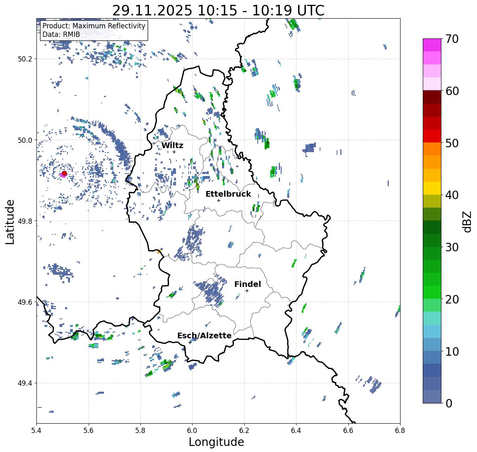The width and height of the screenshot is (477, 452).
Task: Select the plot title with date and time
Action: coord(218,11)
